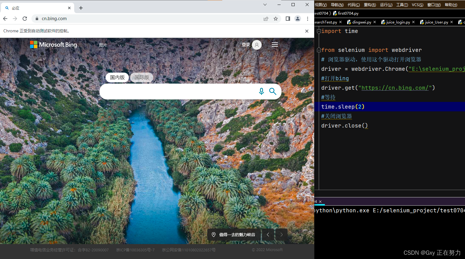Screen dimensions: 465x259
Task: Click the 登录 button on Bing
Action: [246, 45]
